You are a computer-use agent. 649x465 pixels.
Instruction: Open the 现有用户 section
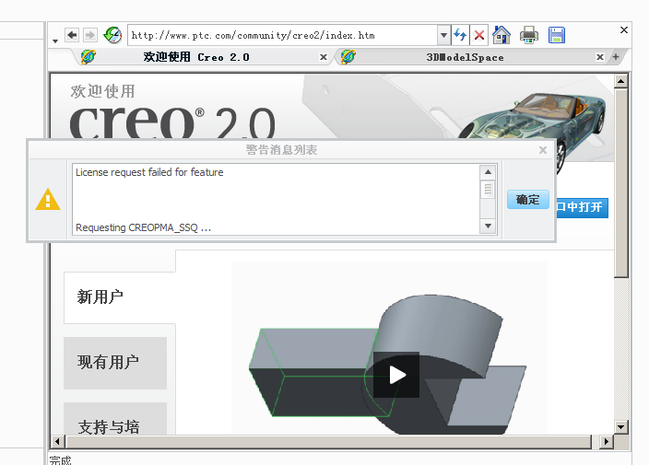(115, 363)
